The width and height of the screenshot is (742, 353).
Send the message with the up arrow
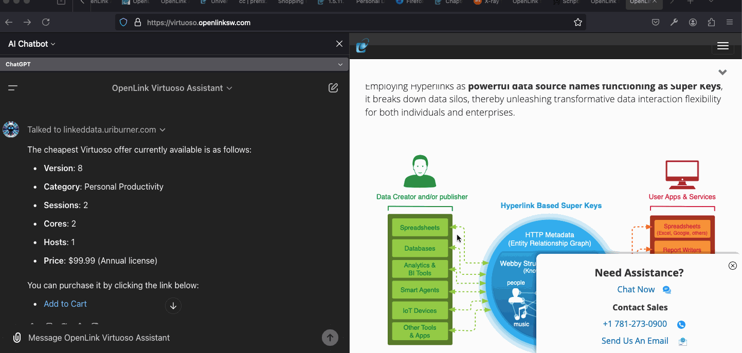click(x=330, y=338)
